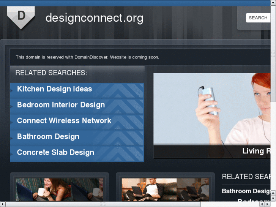Image resolution: width=276 pixels, height=207 pixels.
Task: Click vertical scrollbar up arrow at top
Action: click(273, 2)
